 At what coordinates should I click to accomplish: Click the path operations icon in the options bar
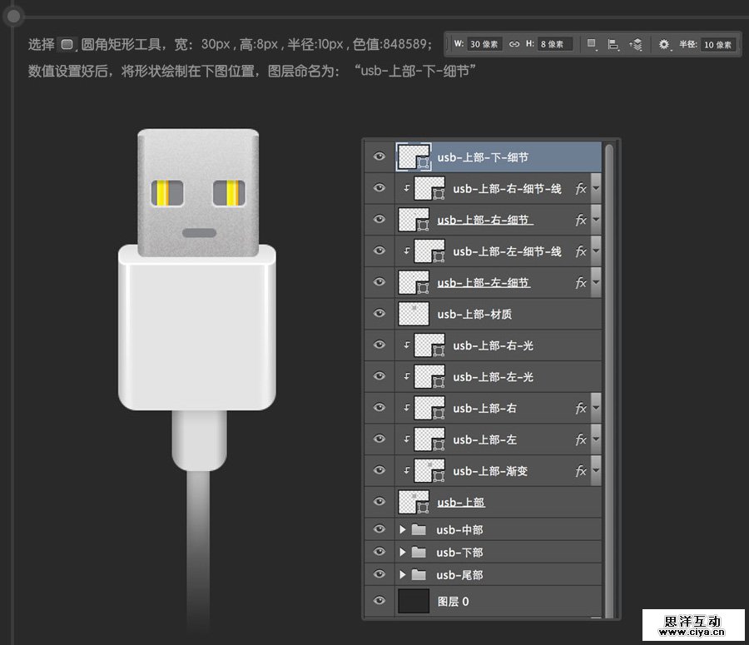(x=591, y=43)
